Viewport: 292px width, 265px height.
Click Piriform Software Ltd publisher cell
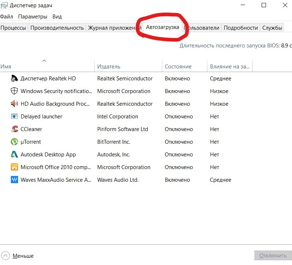click(x=123, y=129)
